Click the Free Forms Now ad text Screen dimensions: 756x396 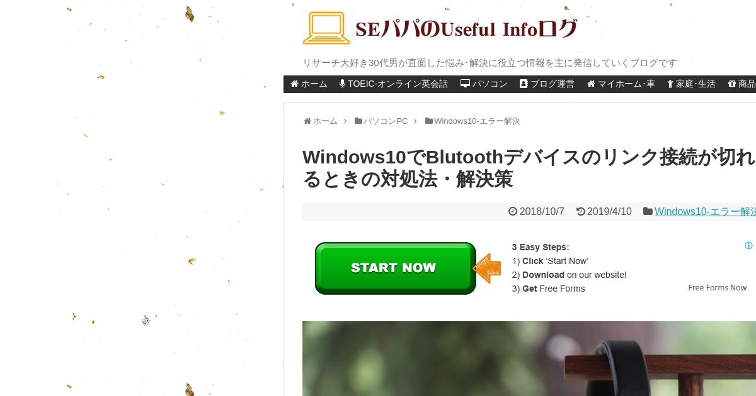pos(718,287)
